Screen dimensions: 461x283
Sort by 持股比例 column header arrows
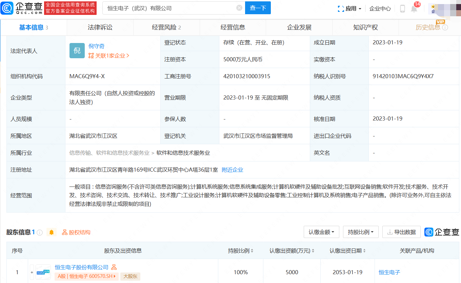tap(252, 251)
